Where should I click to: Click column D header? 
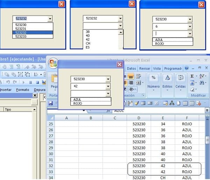tap(139, 118)
